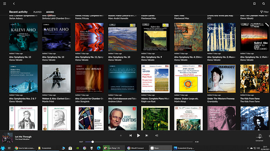Switch to Core Temp 1.16 window
This screenshot has height=151, width=270.
pyautogui.click(x=114, y=148)
